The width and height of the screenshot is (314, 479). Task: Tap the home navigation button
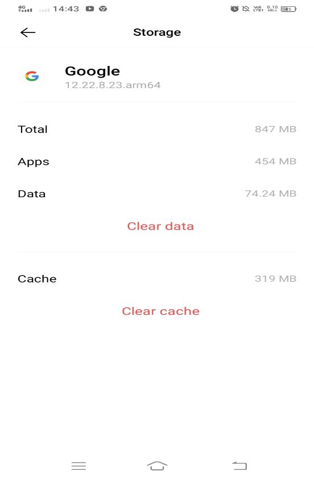point(157,466)
